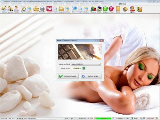Open the FINANCEIRO menu
Viewport: 160px width, 120px height.
coord(84,4)
